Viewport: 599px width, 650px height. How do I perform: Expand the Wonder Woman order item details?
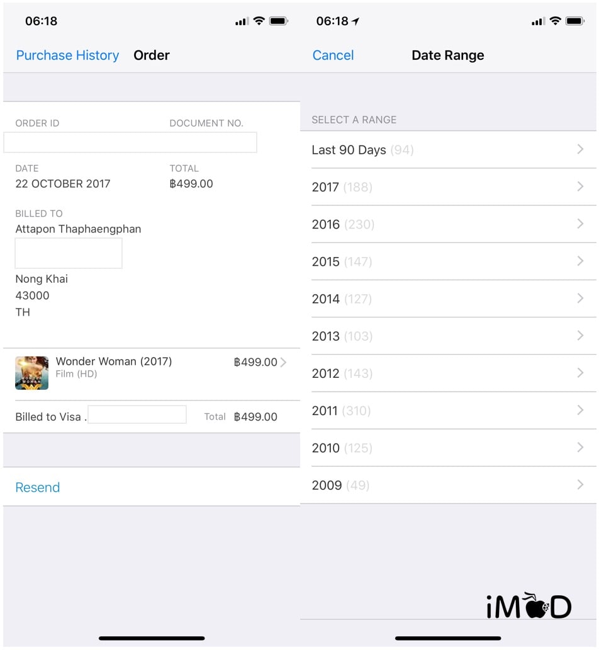pos(284,362)
